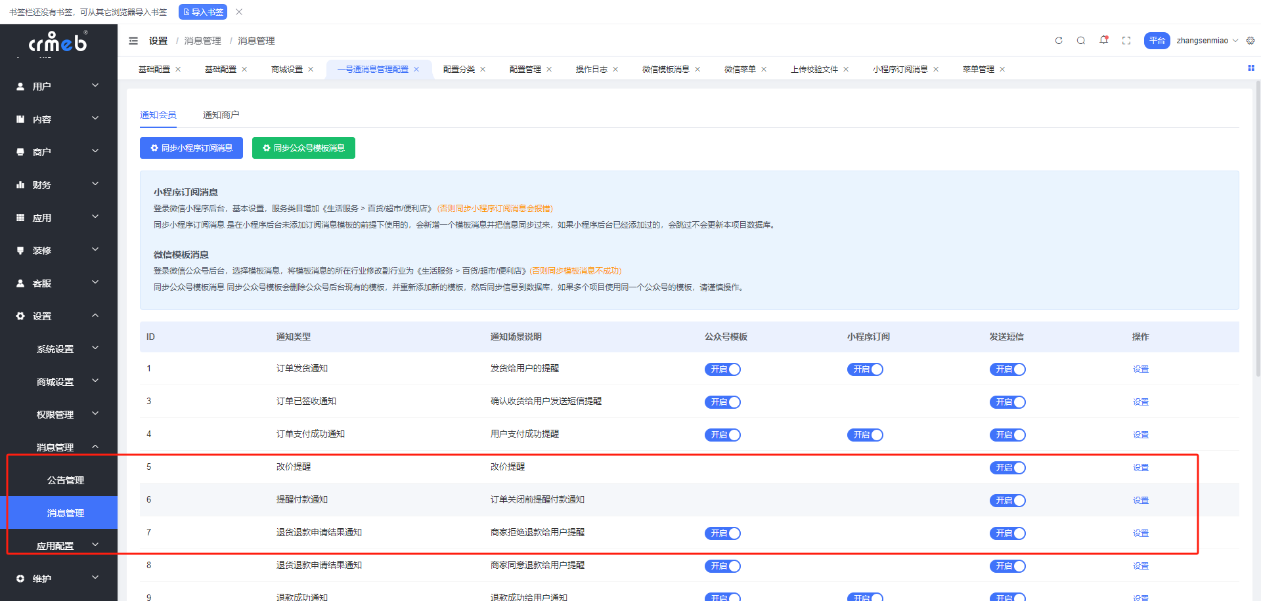Click the 平台 badge button

1157,41
